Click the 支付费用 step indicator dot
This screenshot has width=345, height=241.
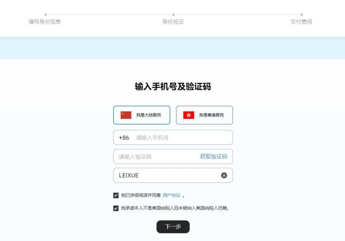pyautogui.click(x=302, y=15)
